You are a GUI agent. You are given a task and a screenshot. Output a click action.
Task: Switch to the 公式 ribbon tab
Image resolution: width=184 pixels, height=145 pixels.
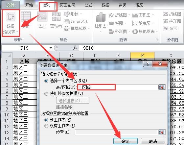[x=88, y=5]
